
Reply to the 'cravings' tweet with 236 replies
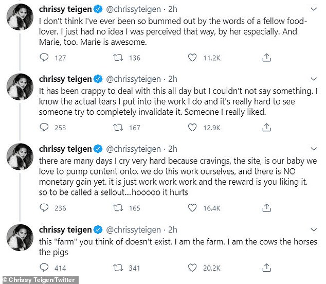tap(45, 208)
